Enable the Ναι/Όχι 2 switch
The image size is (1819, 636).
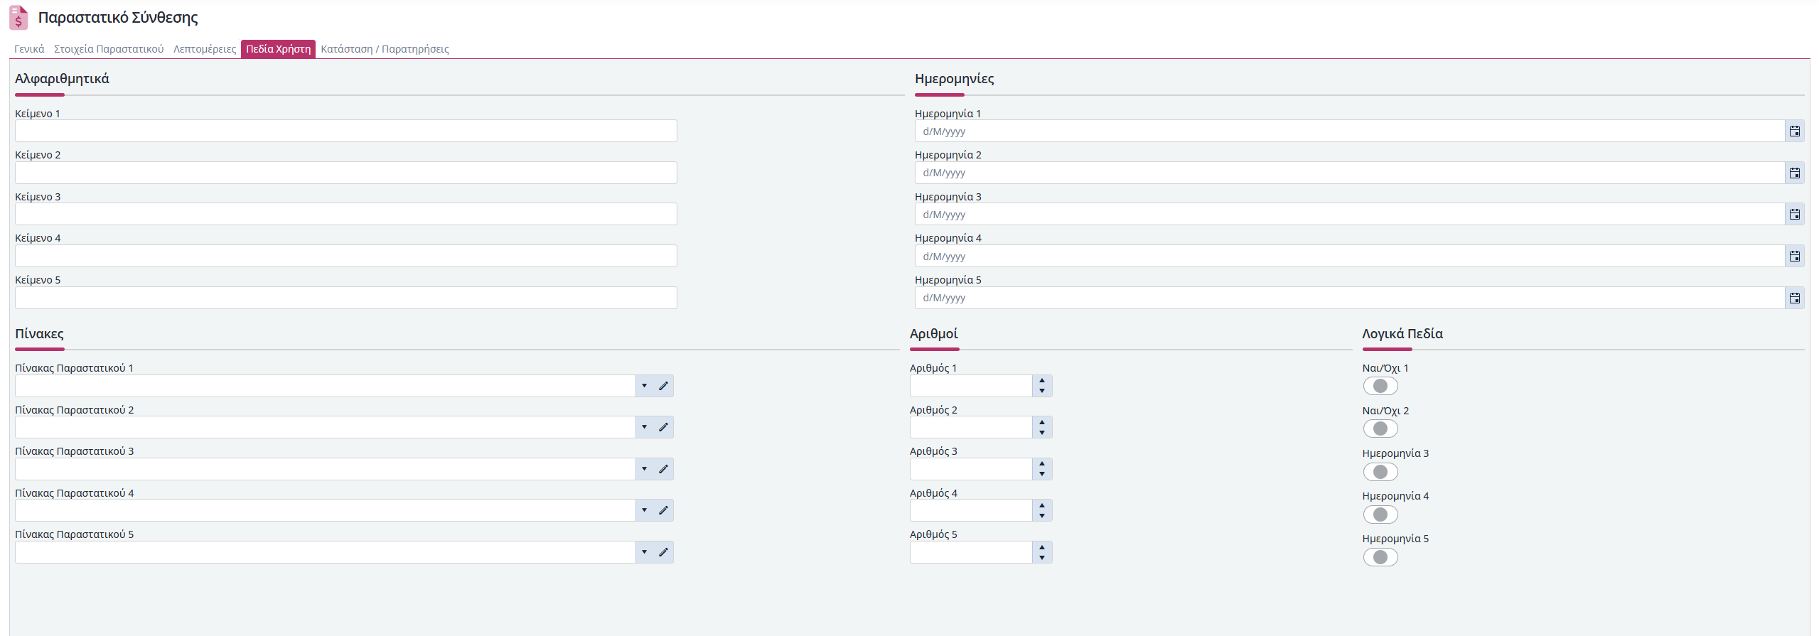tap(1380, 429)
